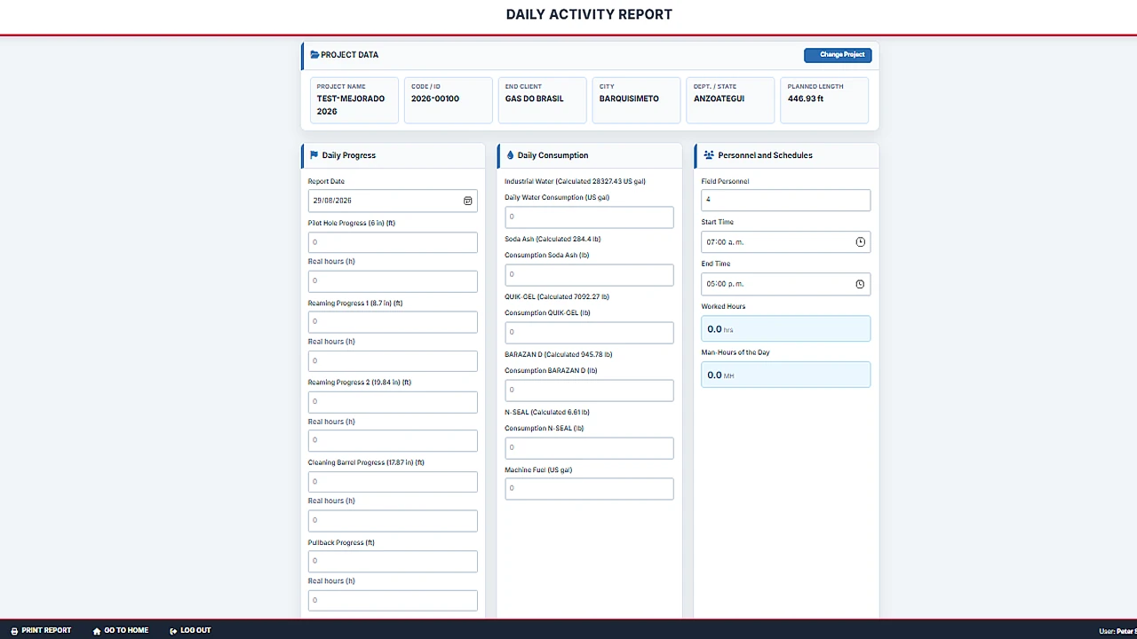Click Real hours field under Cleaning Barrel Progress
1137x639 pixels.
[393, 520]
